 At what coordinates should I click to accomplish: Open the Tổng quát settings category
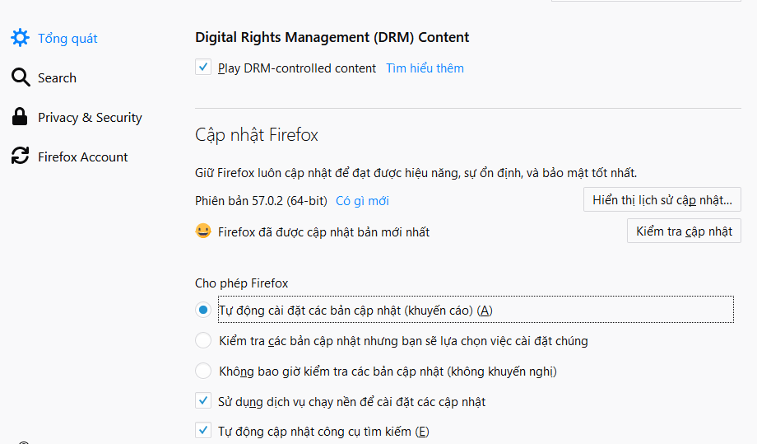pyautogui.click(x=67, y=38)
